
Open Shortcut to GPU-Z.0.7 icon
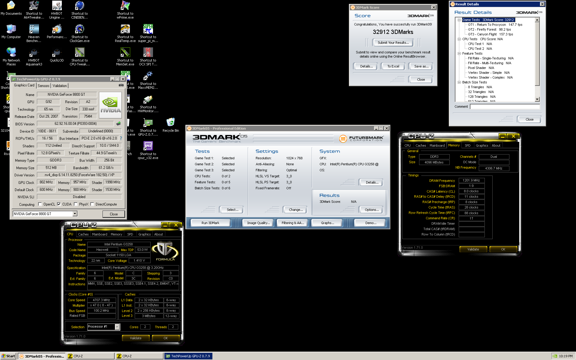tap(148, 127)
